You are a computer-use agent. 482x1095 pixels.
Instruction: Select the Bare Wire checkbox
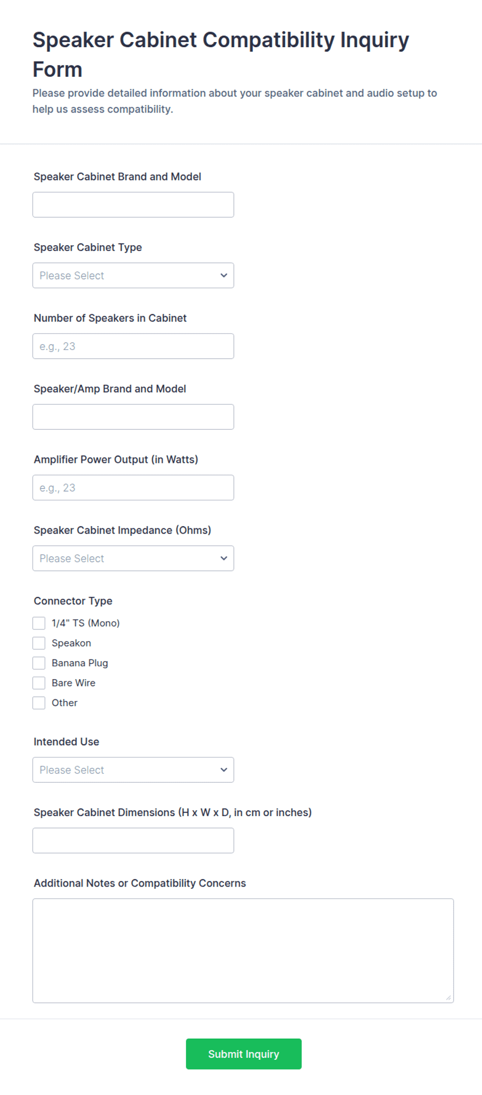pos(39,683)
